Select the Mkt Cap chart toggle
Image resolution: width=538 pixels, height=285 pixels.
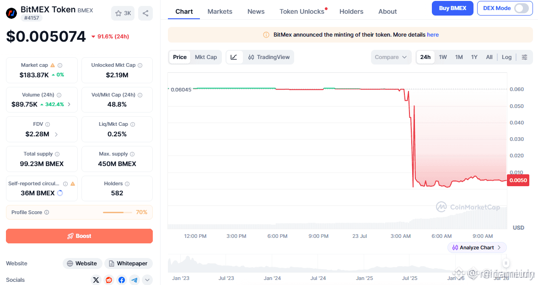click(x=206, y=57)
